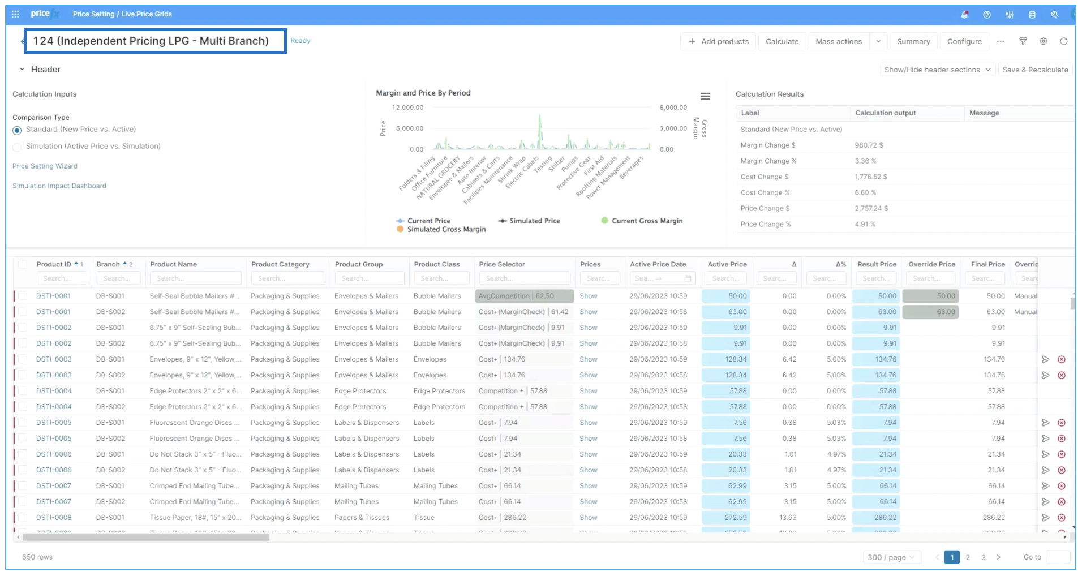Click the Save & Recalculate button

1035,70
